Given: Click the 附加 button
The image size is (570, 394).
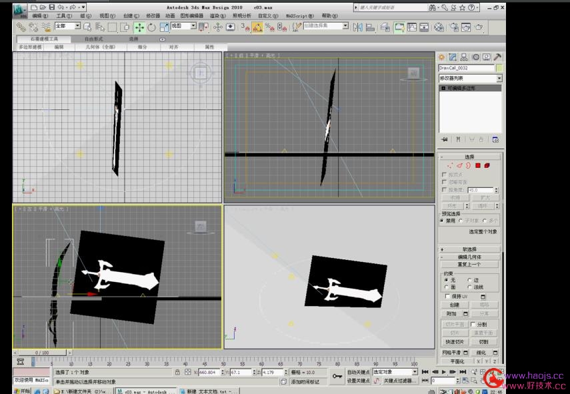Looking at the screenshot, I should click(x=451, y=314).
